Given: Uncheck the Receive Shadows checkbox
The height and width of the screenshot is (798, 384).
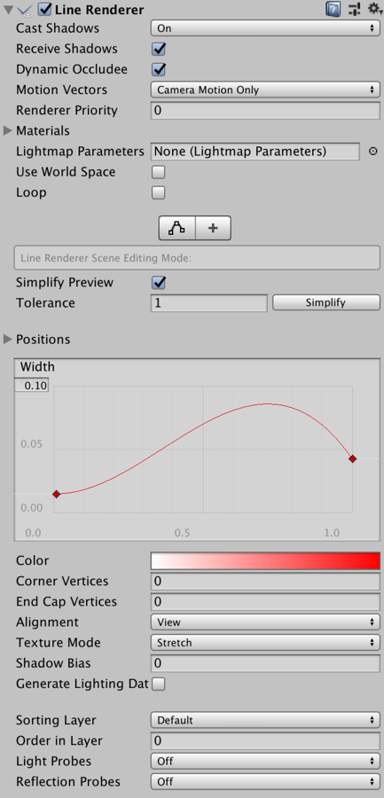Looking at the screenshot, I should pos(159,50).
